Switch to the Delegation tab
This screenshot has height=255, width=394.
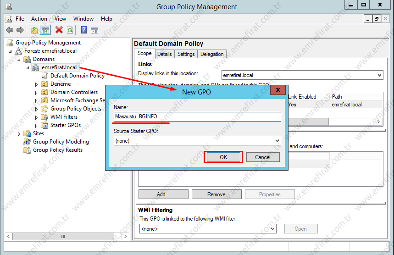[212, 54]
